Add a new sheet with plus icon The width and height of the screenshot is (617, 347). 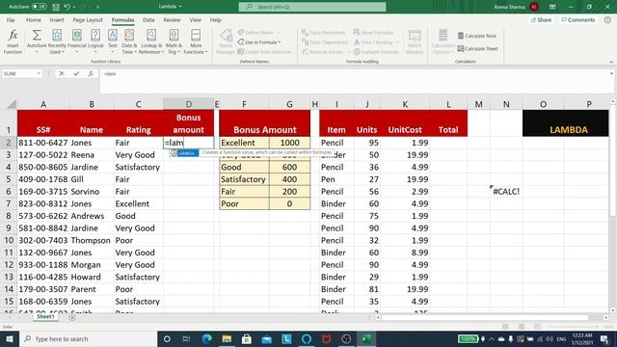click(72, 317)
